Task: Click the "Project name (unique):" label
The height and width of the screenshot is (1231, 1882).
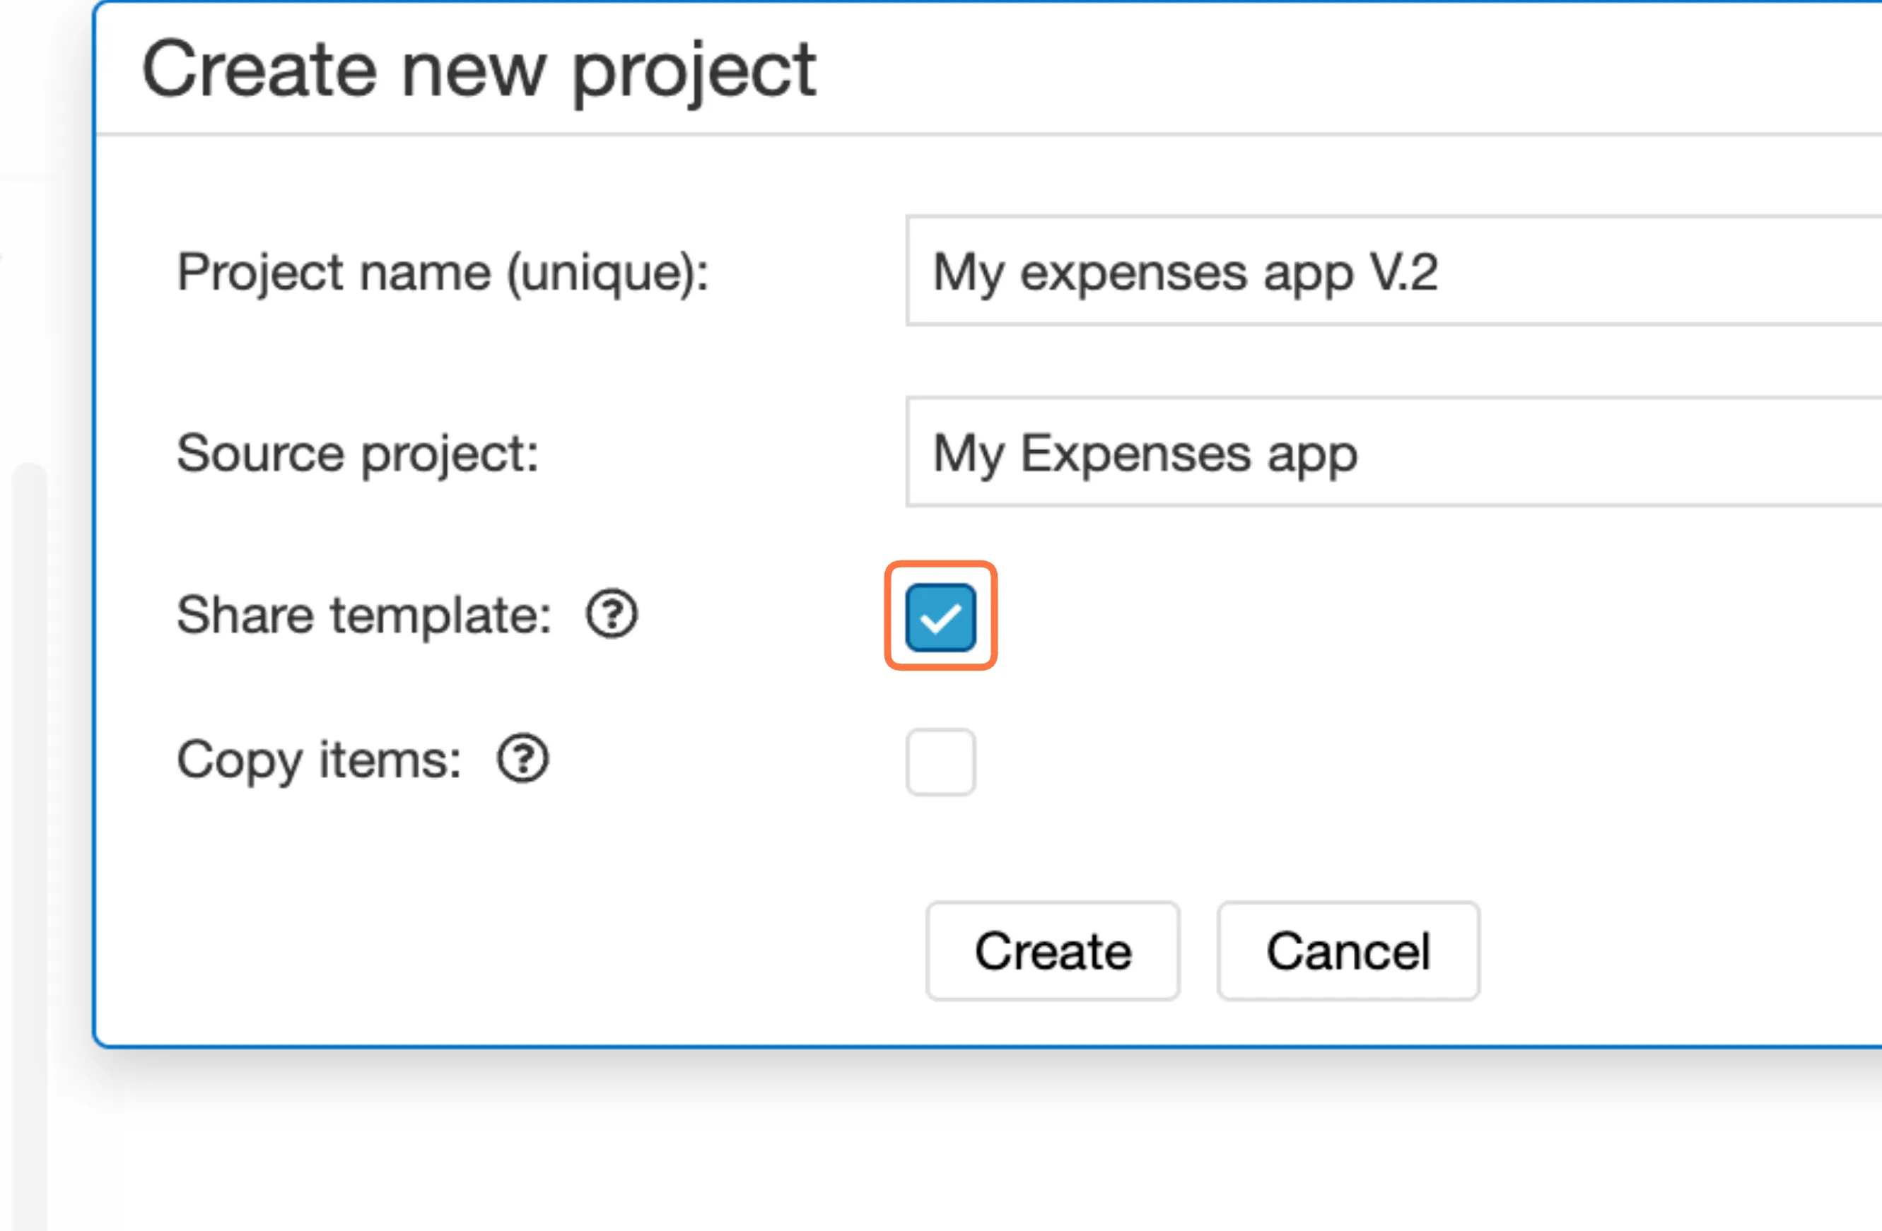Action: 442,273
